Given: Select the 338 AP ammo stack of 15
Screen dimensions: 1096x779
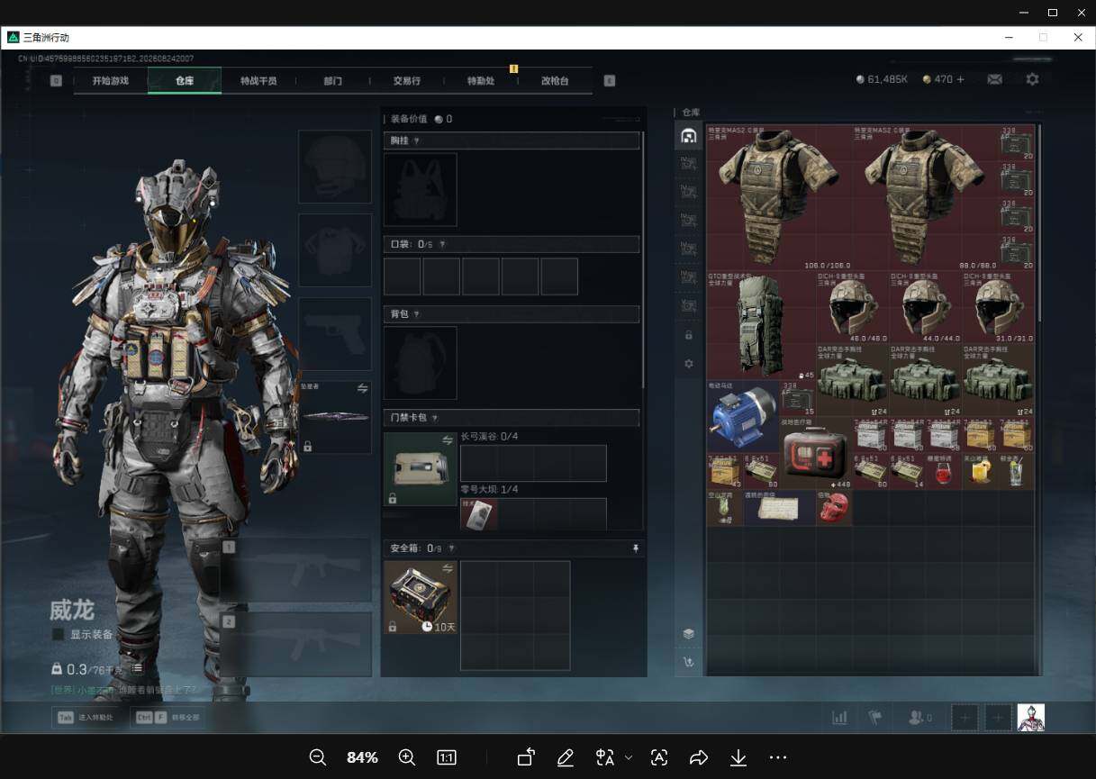Looking at the screenshot, I should tap(797, 398).
